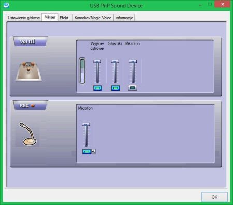
Task: Close the USB PnP Sound Device window
Action: 223,4
